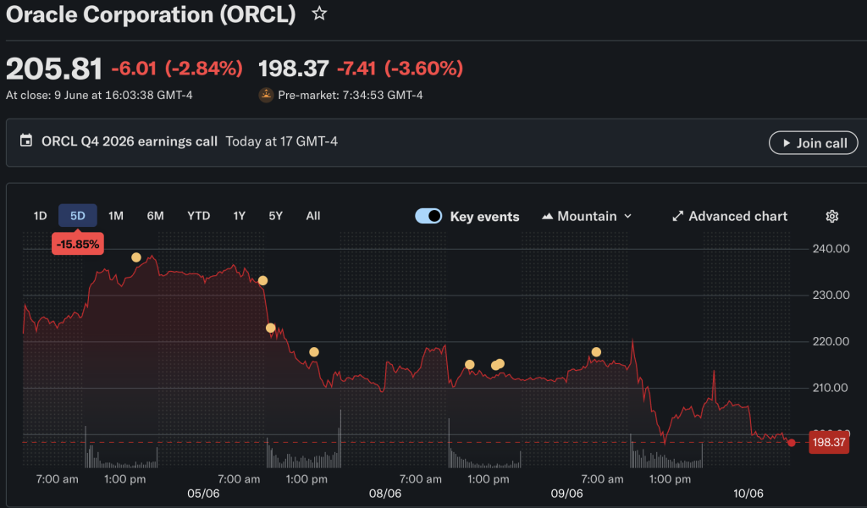Click the single key event dot on 08/06 afternoon
This screenshot has width=867, height=508.
point(469,365)
